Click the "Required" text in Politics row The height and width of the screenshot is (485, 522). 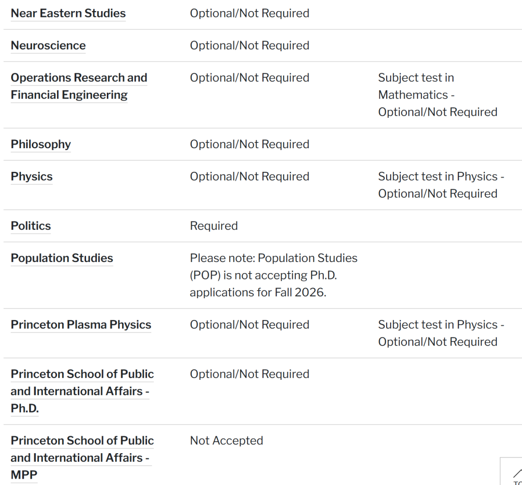coord(214,226)
